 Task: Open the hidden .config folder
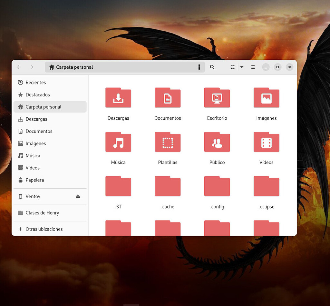217,186
